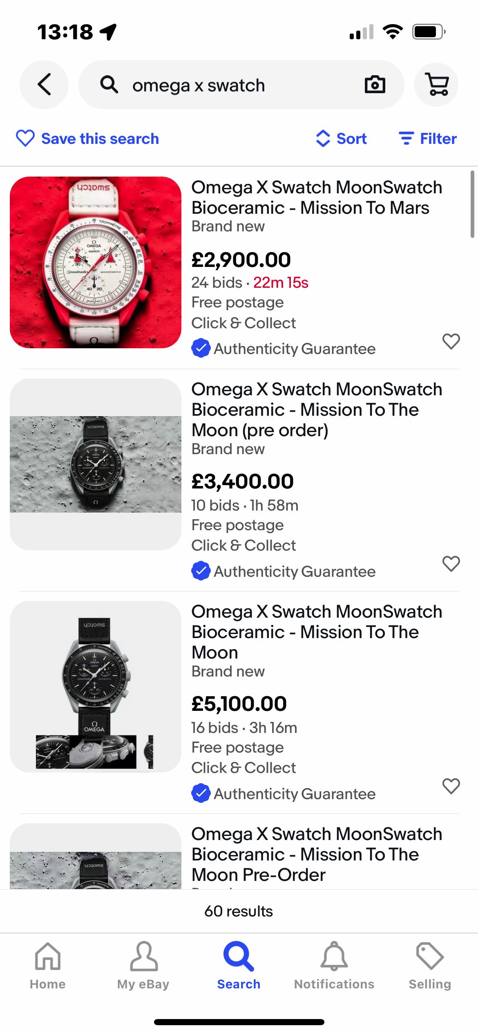478x1035 pixels.
Task: Watchlist the £3,400.00 pre order listing
Action: coord(451,564)
